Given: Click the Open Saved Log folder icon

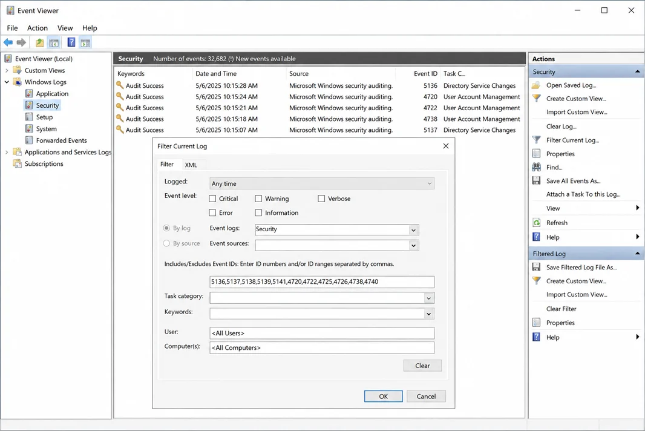Looking at the screenshot, I should point(536,85).
